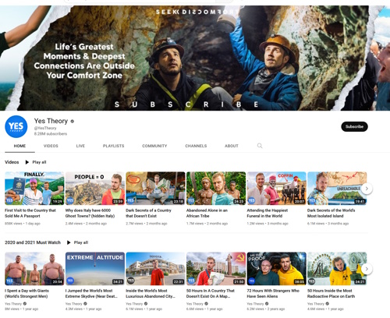Image resolution: width=390 pixels, height=318 pixels.
Task: Click Yes Theory link under Radioactive Place video
Action: click(x=316, y=304)
